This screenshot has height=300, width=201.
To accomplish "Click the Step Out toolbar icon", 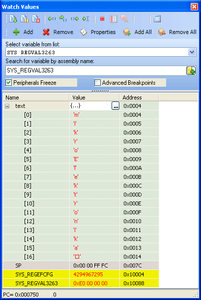I will coord(75,19).
